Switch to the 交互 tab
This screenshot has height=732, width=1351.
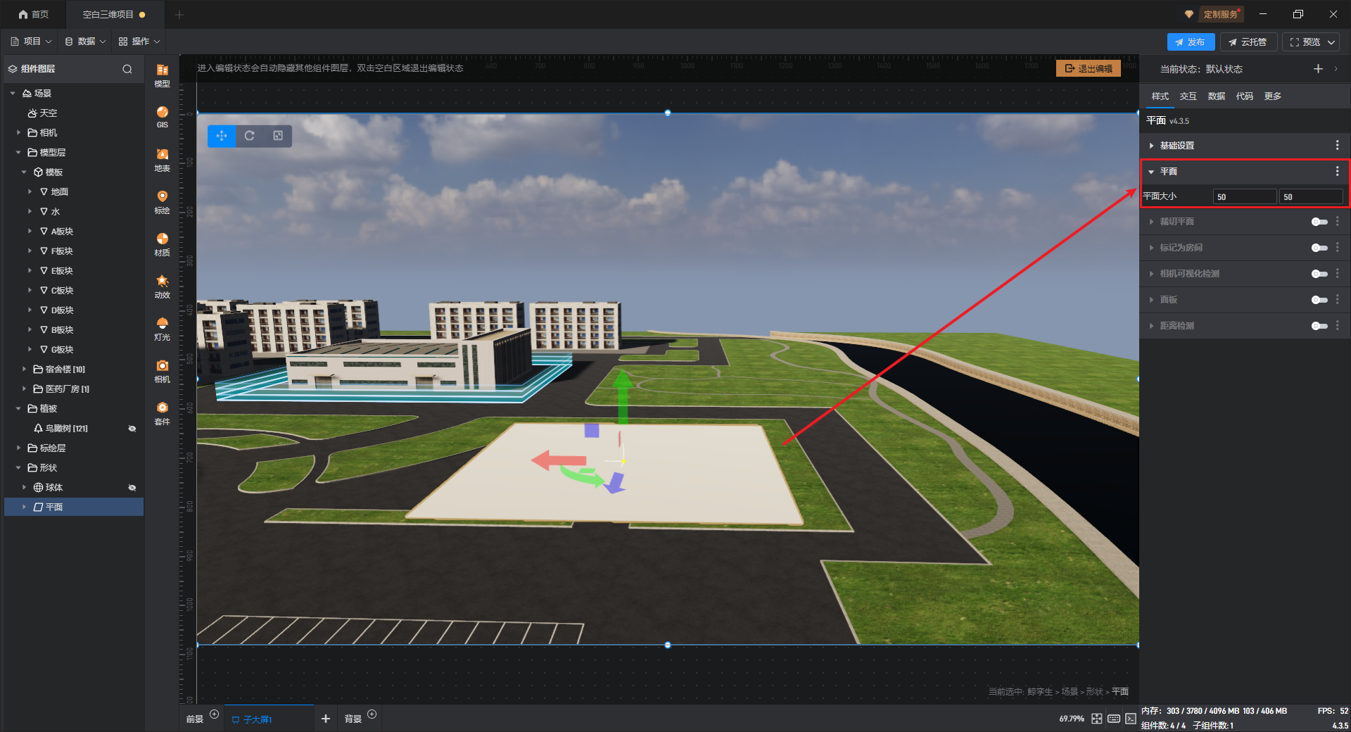click(x=1188, y=96)
